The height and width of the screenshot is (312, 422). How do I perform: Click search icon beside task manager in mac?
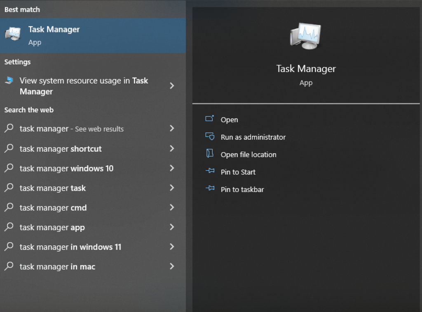tap(9, 266)
